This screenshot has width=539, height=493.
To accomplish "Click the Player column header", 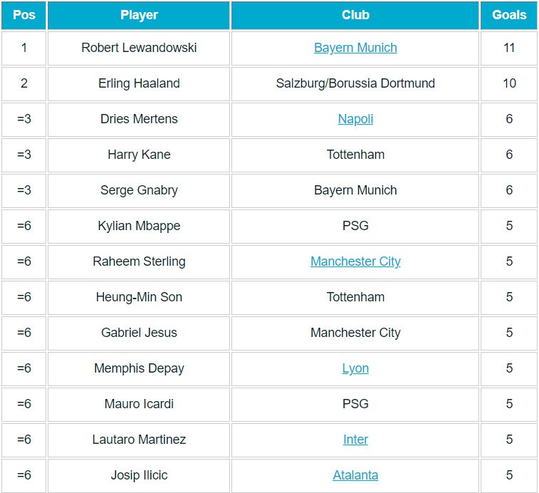I will (139, 15).
